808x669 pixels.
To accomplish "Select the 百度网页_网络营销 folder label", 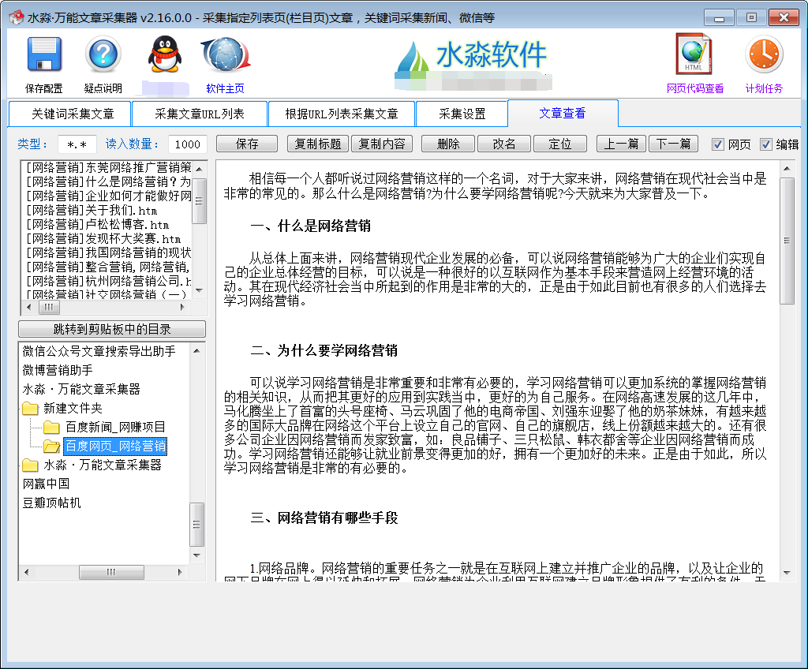I will pyautogui.click(x=115, y=447).
